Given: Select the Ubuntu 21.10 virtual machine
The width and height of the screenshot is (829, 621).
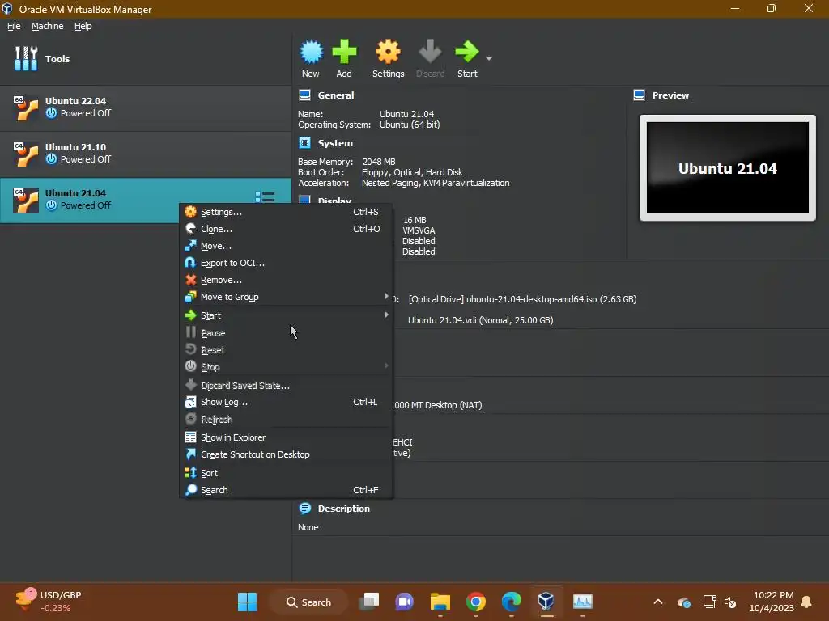Looking at the screenshot, I should point(146,154).
